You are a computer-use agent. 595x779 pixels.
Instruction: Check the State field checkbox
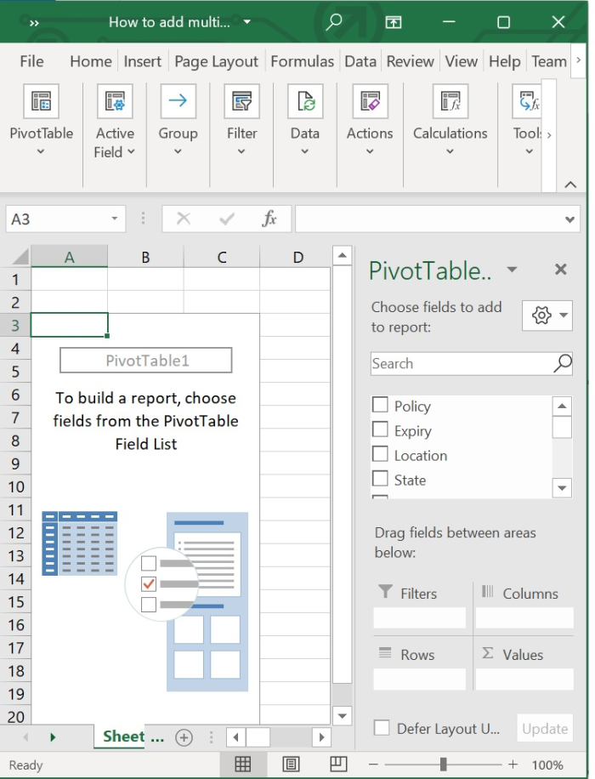click(x=380, y=479)
